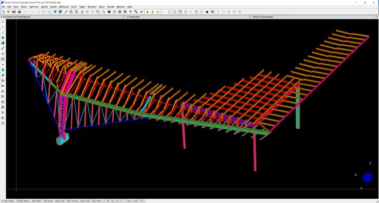
Task: Click the teal cylinder icon in left sidebar
Action: (3, 70)
